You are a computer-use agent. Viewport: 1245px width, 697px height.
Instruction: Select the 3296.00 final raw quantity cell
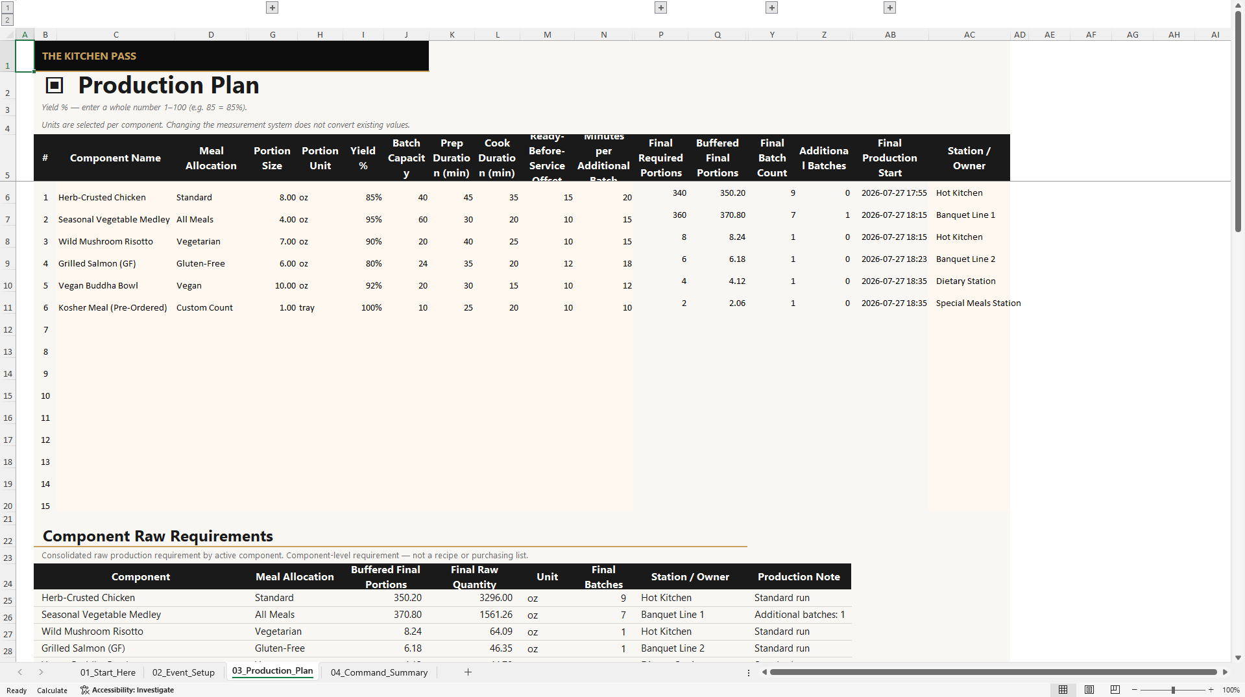[474, 598]
